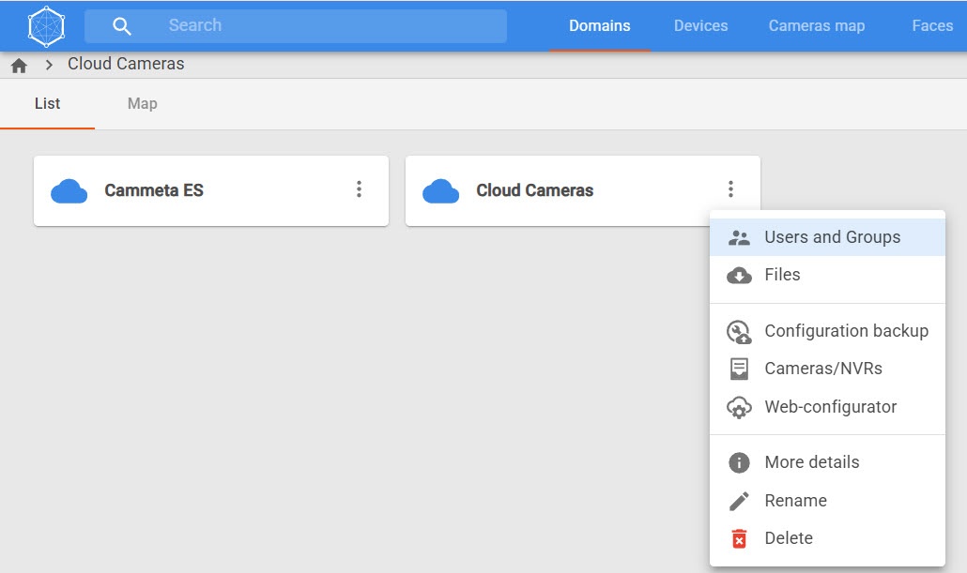This screenshot has height=573, width=967.
Task: Click the red Delete trash icon
Action: click(x=740, y=539)
